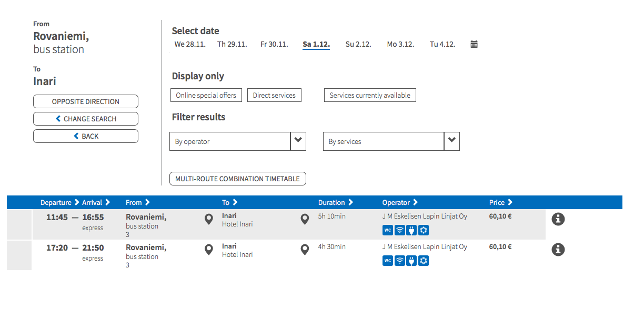Click info icon for 17:20 departure
Screen dimensions: 634x310
pos(558,250)
